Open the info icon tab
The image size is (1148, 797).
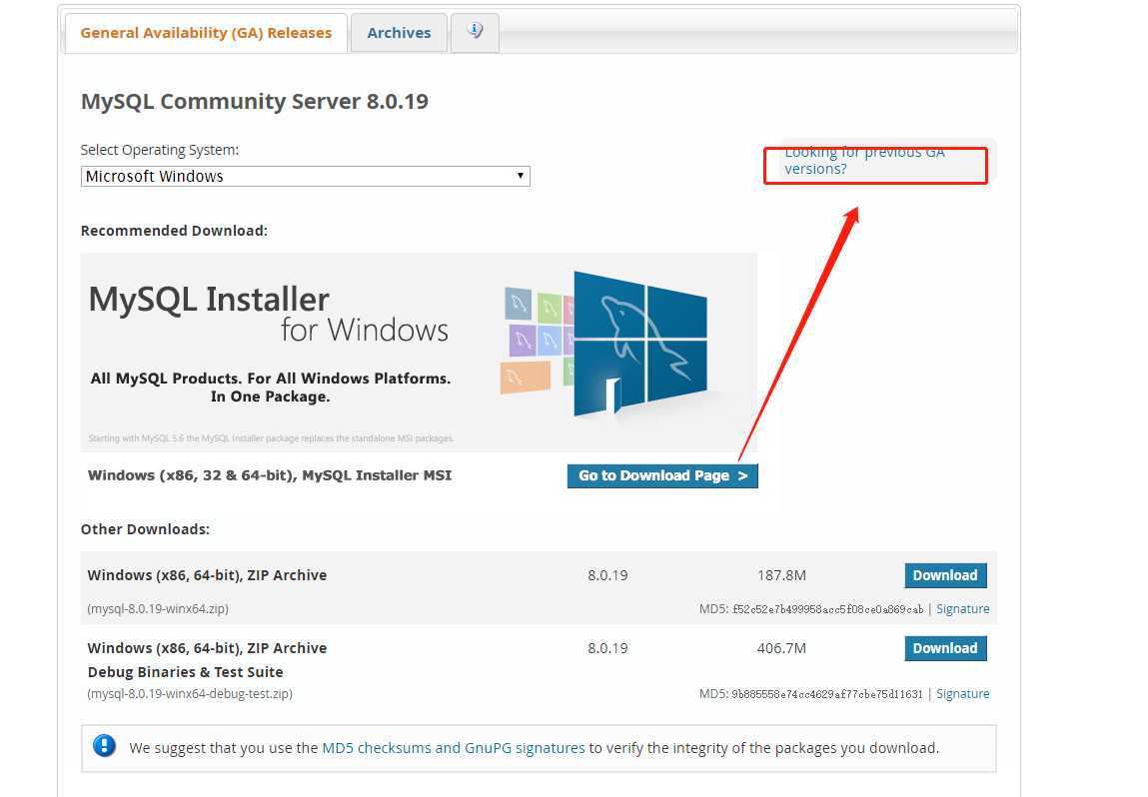point(476,32)
